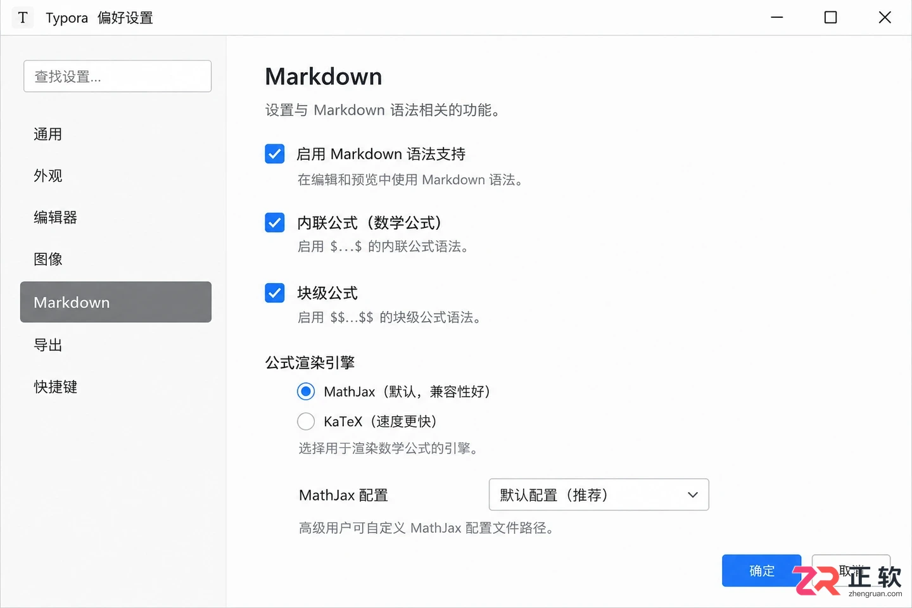Viewport: 912px width, 608px height.
Task: Click text 高级用户可自定义 MathJax 配置文件路径
Action: [426, 528]
